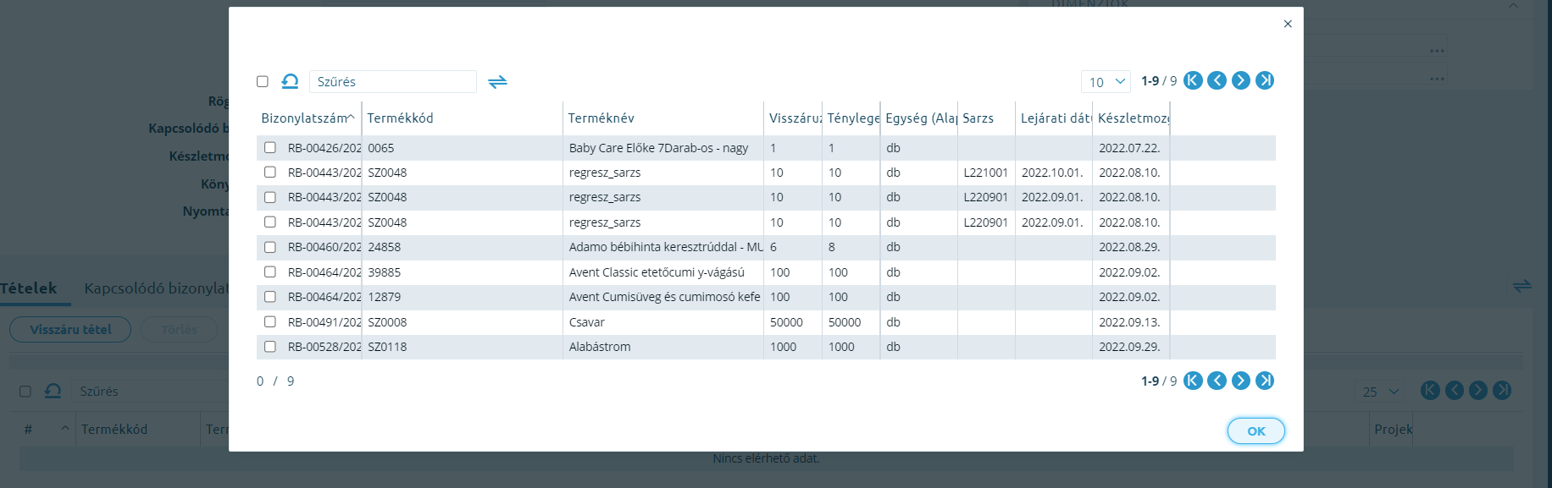Screen dimensions: 1552x488
Task: Toggle the select-all checkbox in the dialog
Action: pos(263,81)
